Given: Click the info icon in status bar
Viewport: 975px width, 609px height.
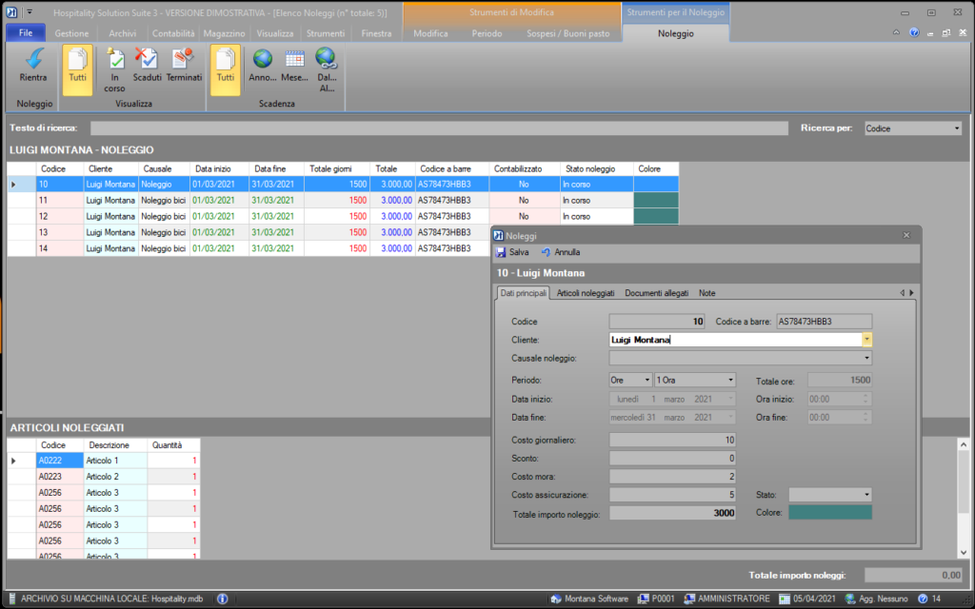Looking at the screenshot, I should (x=222, y=599).
